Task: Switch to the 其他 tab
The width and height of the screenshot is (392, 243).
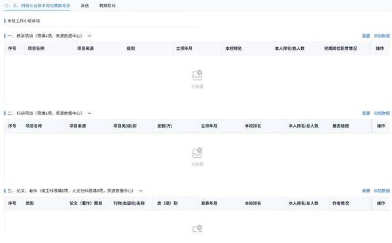Action: pyautogui.click(x=85, y=5)
